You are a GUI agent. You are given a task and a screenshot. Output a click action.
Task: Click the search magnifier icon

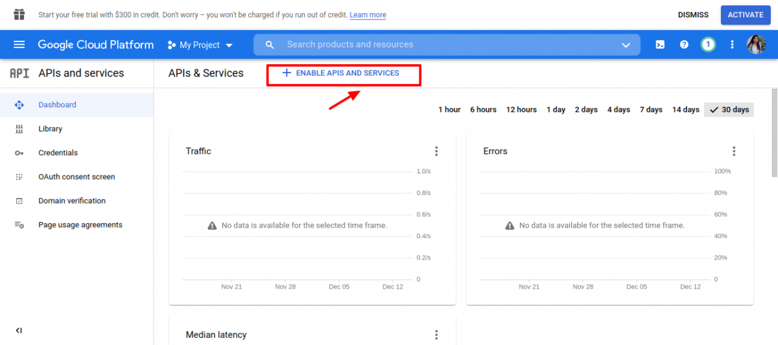click(270, 45)
